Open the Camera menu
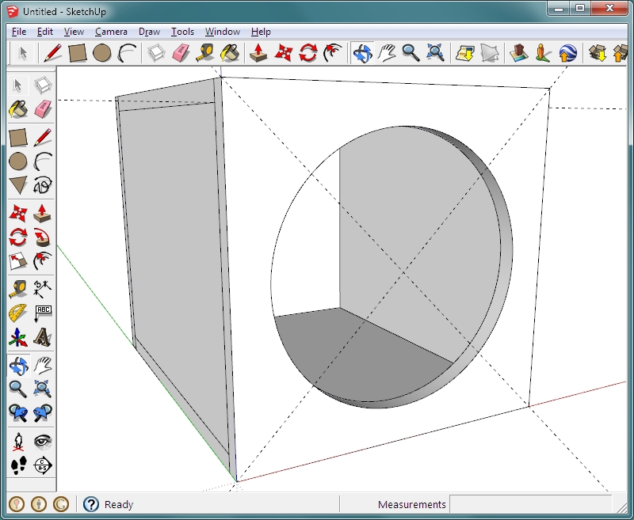 [x=111, y=32]
